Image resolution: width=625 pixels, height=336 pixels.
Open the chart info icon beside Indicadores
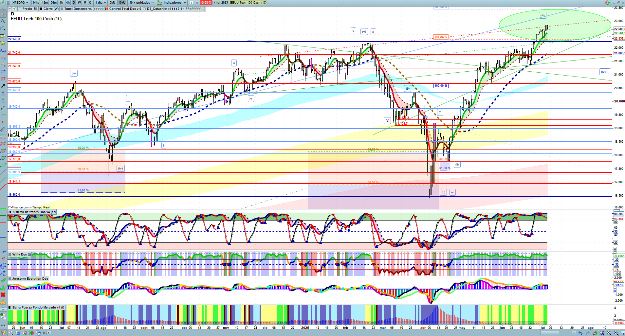click(192, 3)
